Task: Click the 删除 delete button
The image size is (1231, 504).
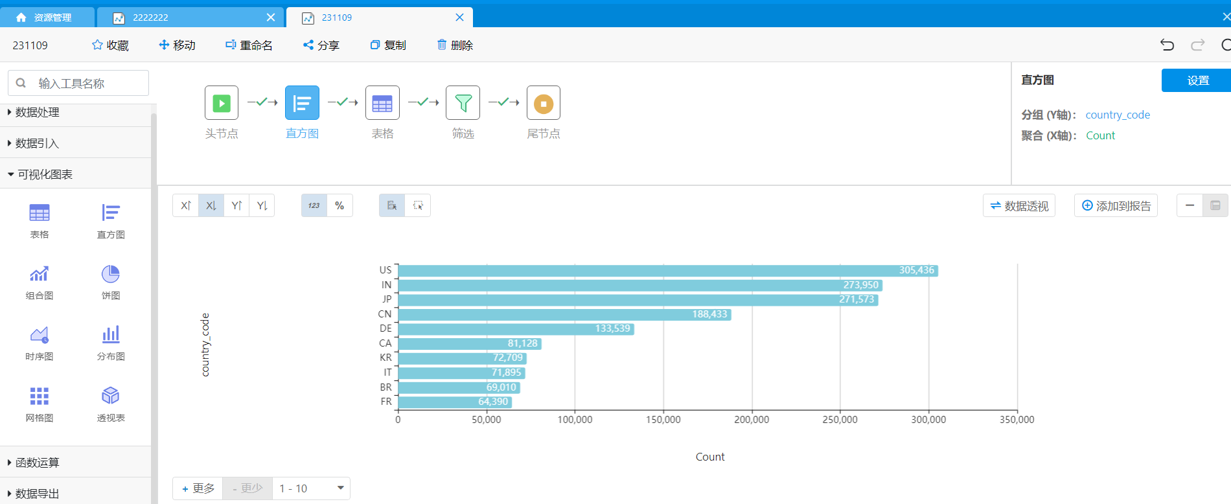Action: point(455,45)
